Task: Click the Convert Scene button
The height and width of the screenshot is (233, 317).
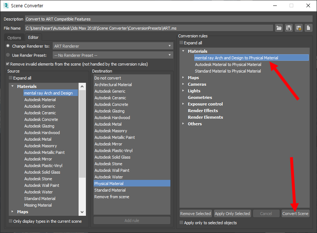Action: tap(295, 214)
